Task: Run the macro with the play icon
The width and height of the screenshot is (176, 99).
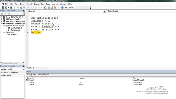Action: 35,7
